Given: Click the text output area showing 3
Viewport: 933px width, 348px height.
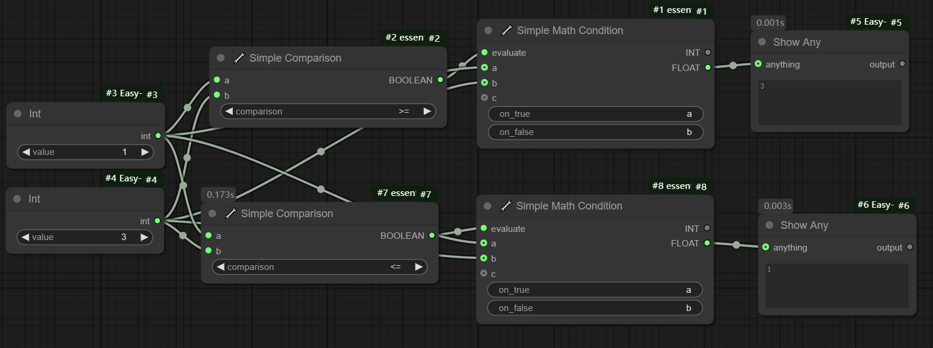Looking at the screenshot, I should point(829,103).
